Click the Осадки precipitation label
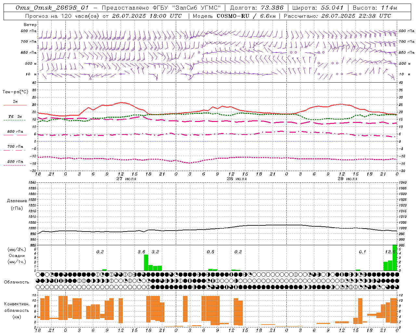416x333 pixels. pyautogui.click(x=17, y=256)
